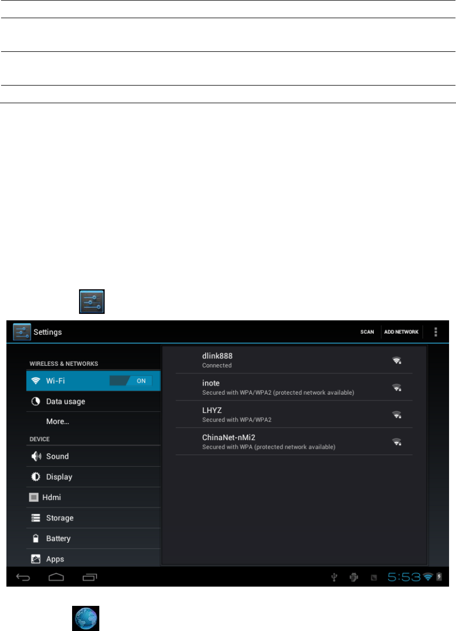456x631 pixels.
Task: Click the signal icon for ChinaNet-nMi2
Action: coord(397,442)
